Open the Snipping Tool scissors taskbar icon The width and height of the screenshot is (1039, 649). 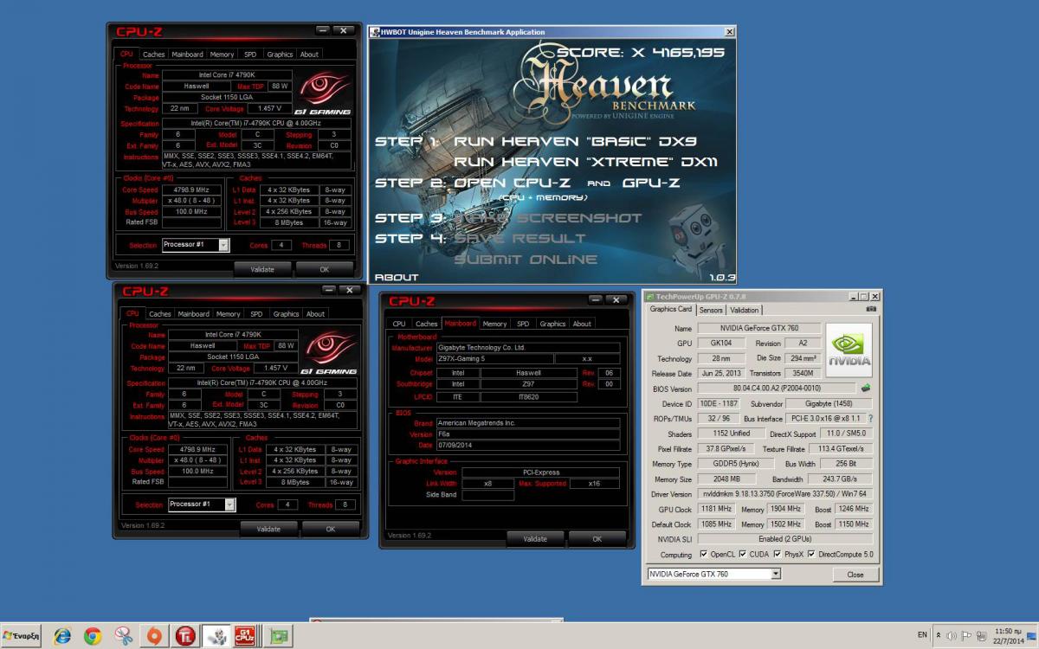pos(124,636)
